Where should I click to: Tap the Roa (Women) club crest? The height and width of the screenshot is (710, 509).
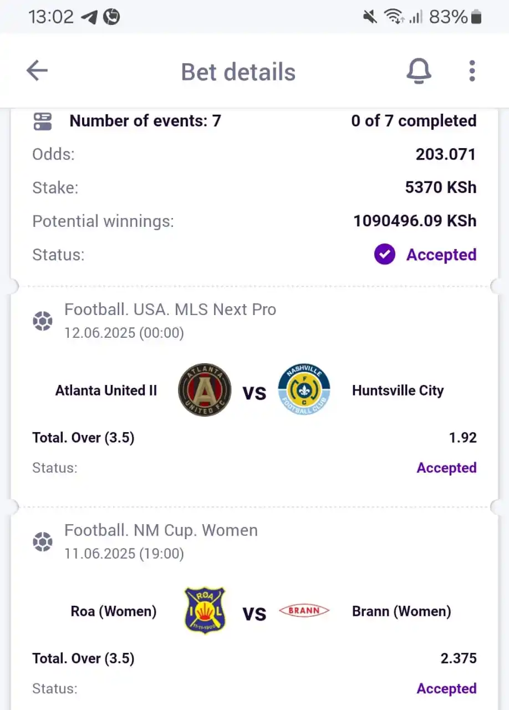pos(205,611)
